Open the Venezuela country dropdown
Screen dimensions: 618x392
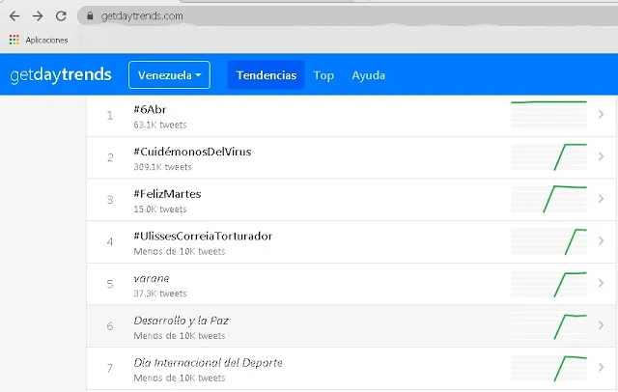(x=169, y=75)
